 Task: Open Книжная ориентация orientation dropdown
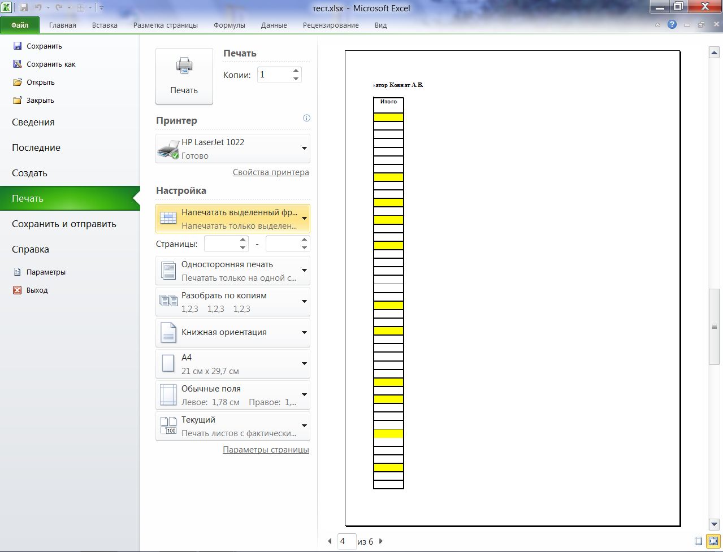(233, 332)
